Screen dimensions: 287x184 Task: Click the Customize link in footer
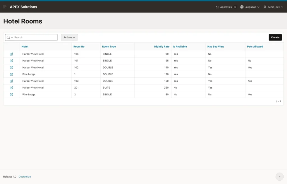pyautogui.click(x=25, y=177)
